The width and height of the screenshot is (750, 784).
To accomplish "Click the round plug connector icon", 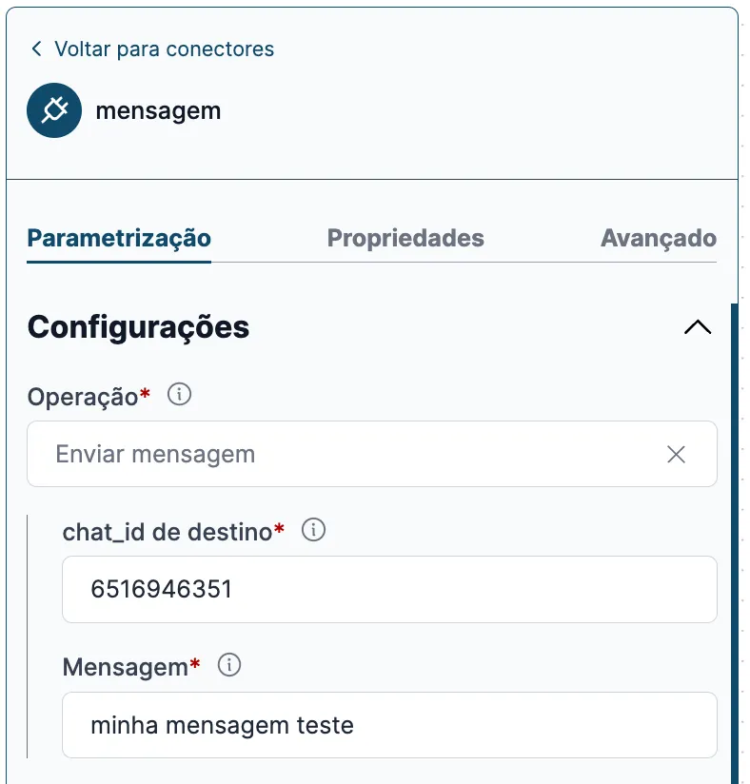I will point(54,110).
